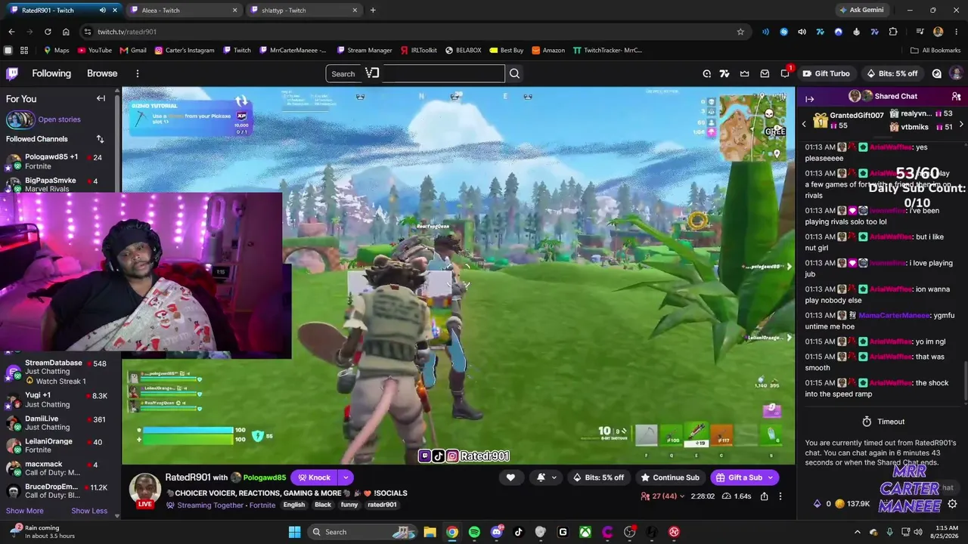This screenshot has width=968, height=544.
Task: Open TikTok from the taskbar
Action: (x=518, y=532)
